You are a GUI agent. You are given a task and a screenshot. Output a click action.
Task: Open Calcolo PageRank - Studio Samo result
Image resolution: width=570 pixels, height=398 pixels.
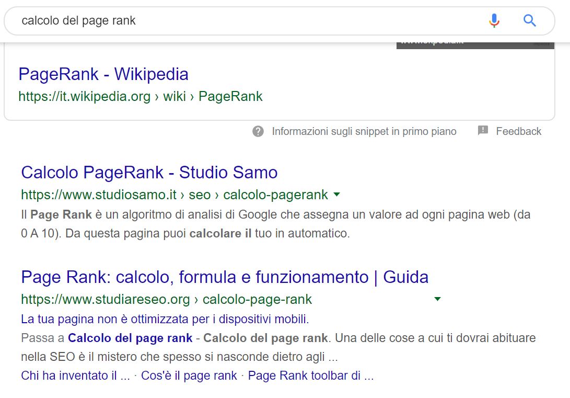[x=149, y=173]
